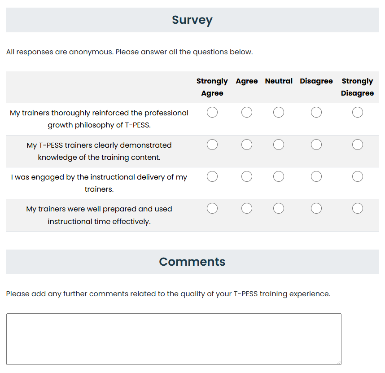Choose Agree for engaged by instructional delivery
The height and width of the screenshot is (373, 385).
247,176
